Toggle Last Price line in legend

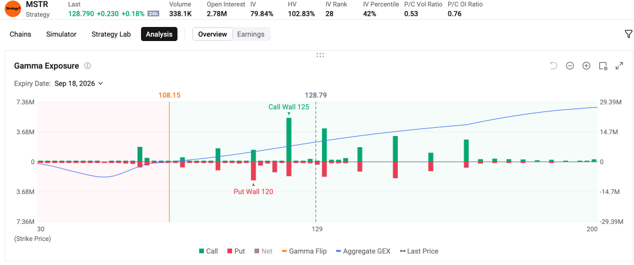pyautogui.click(x=419, y=251)
